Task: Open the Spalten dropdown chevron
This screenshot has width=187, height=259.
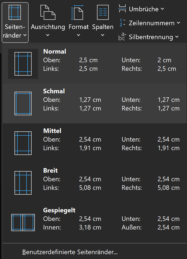Action: [103, 35]
